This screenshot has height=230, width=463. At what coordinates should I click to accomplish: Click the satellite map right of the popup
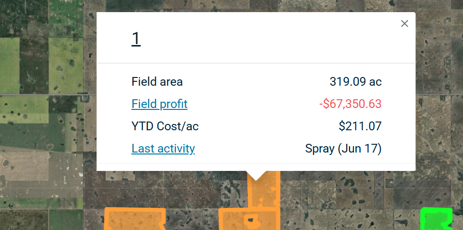439,97
